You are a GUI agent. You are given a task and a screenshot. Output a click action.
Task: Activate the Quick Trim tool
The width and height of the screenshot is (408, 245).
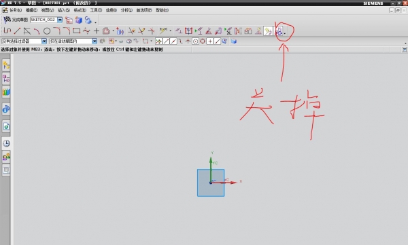[132, 31]
